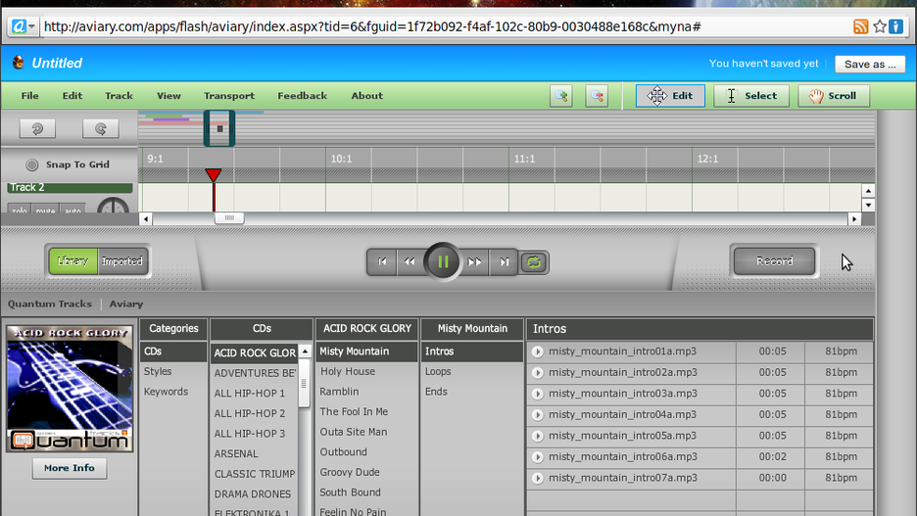Open the View menu
This screenshot has width=917, height=516.
coord(169,96)
